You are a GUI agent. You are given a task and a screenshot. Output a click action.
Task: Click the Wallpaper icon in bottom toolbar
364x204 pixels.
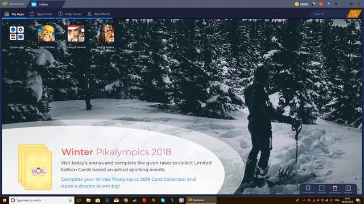(348, 189)
